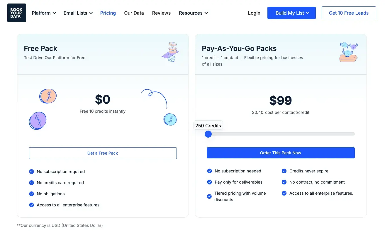Viewport: 385px width, 231px height.
Task: Click the purple dollar coin icon
Action: coord(38,121)
